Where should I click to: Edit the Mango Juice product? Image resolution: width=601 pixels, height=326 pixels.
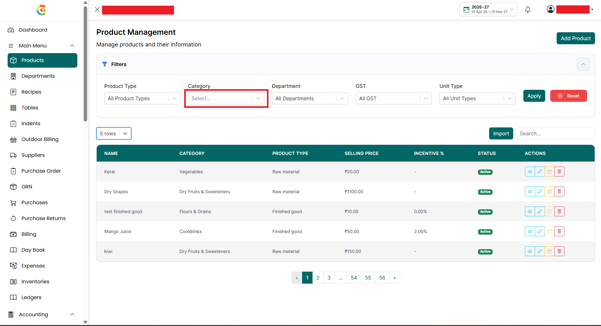click(x=540, y=231)
